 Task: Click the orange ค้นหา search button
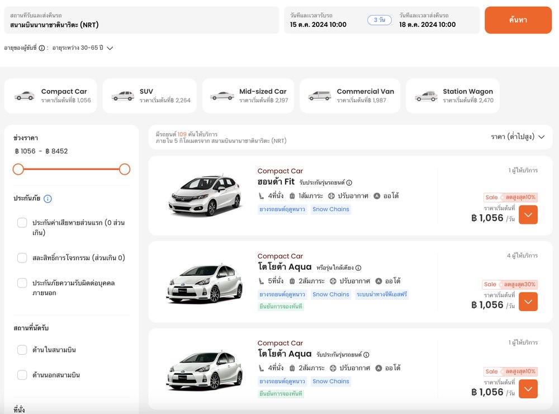(x=518, y=20)
